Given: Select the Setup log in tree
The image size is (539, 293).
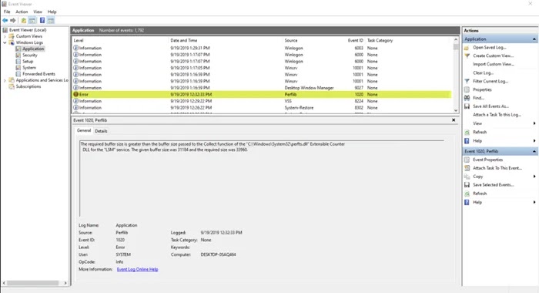Looking at the screenshot, I should [28, 61].
